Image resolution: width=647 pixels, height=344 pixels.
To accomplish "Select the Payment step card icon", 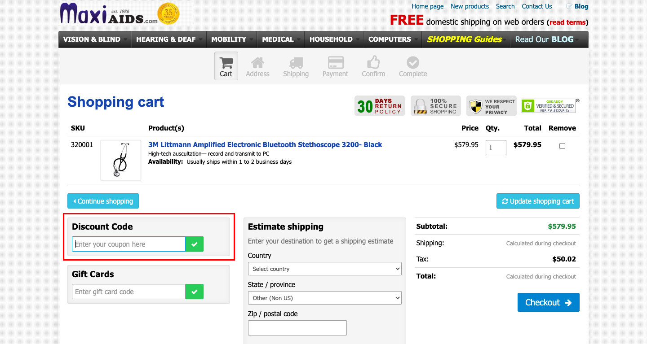I will coord(336,62).
